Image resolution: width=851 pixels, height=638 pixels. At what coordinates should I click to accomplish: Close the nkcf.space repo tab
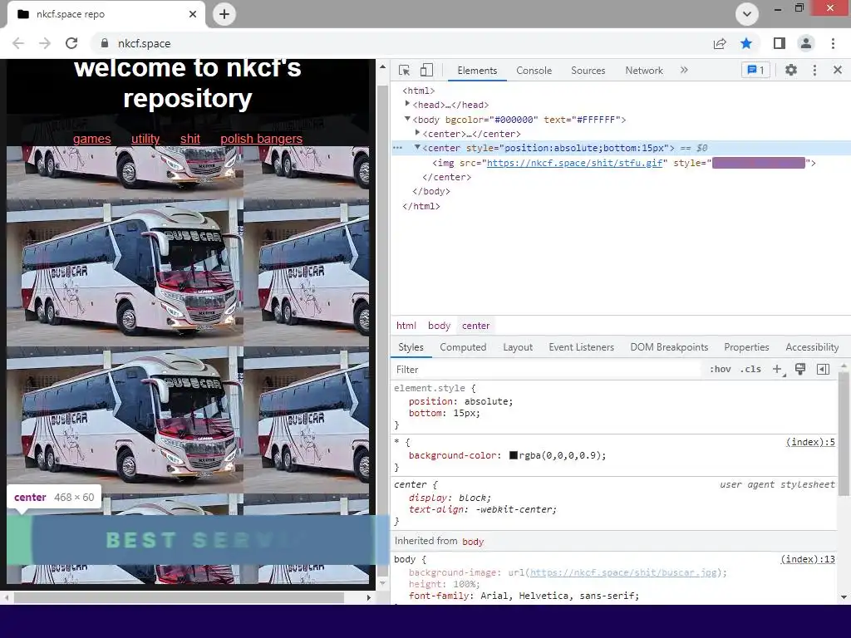[193, 14]
